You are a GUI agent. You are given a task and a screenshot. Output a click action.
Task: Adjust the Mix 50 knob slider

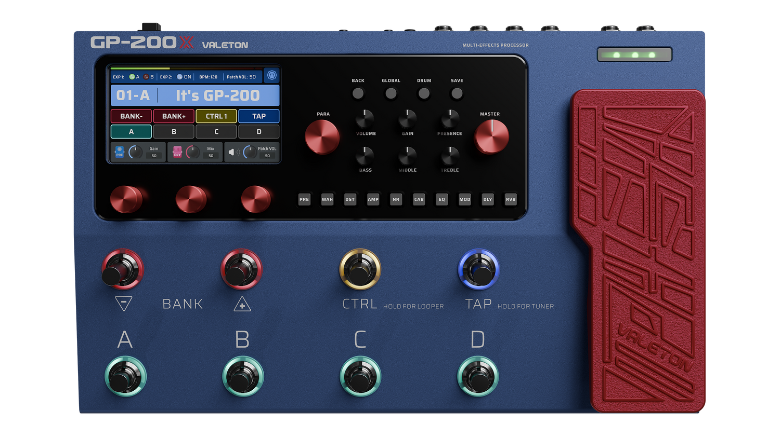[x=193, y=152]
